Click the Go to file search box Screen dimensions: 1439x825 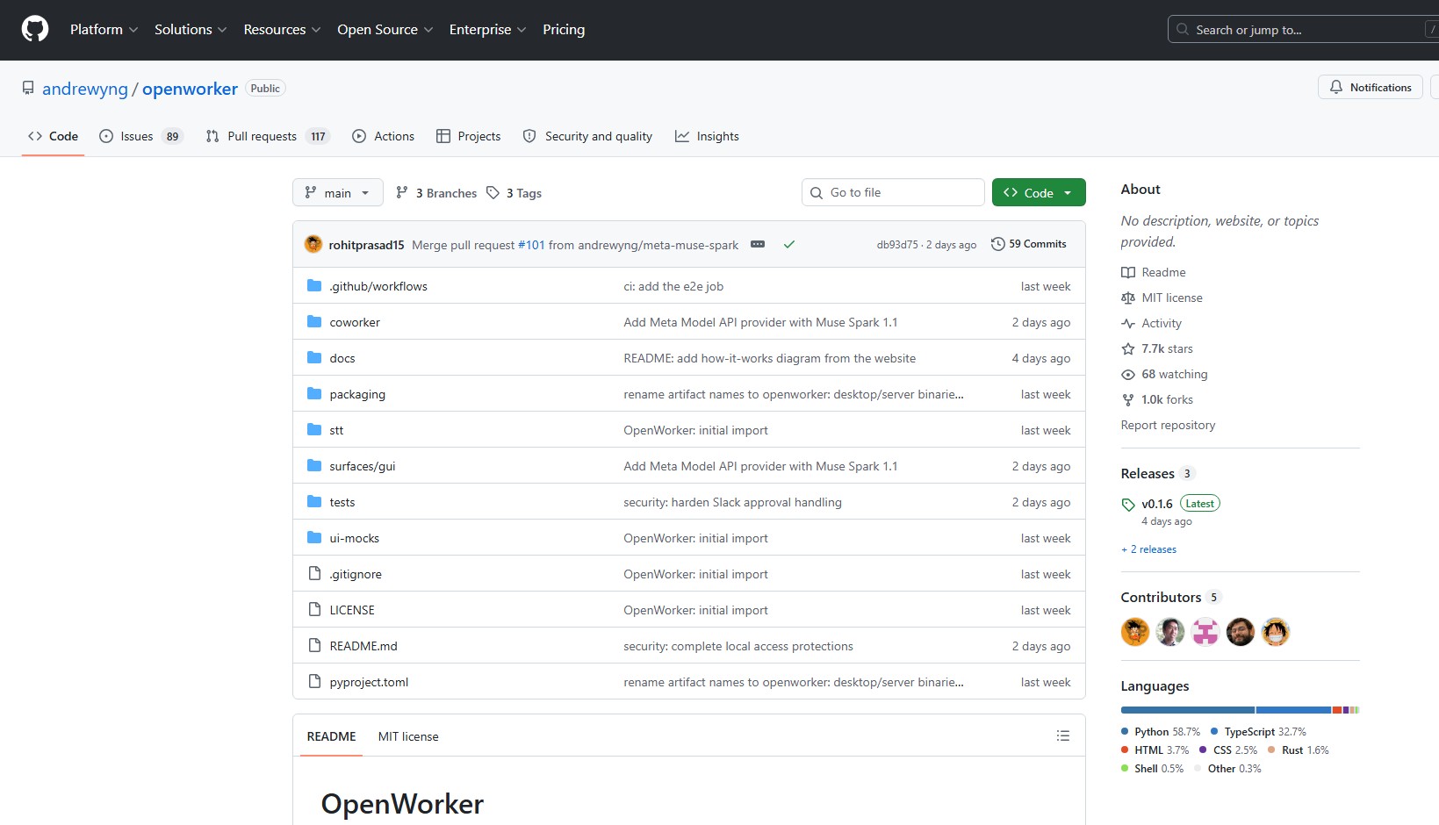893,192
